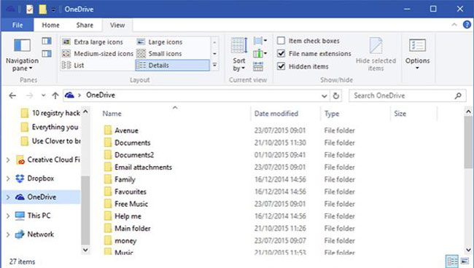Select the Details layout option
The image size is (474, 268).
click(x=172, y=66)
